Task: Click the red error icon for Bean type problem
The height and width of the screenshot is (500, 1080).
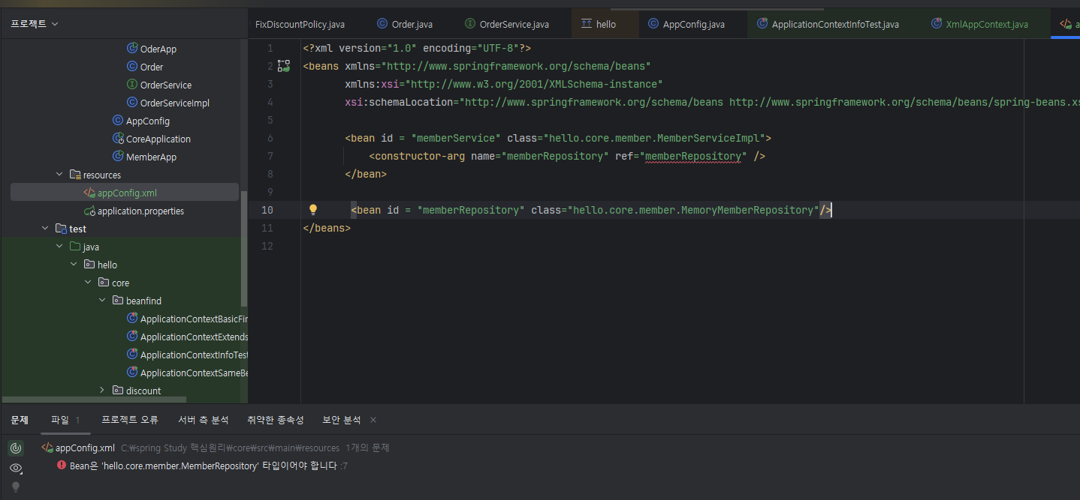Action: (62, 466)
